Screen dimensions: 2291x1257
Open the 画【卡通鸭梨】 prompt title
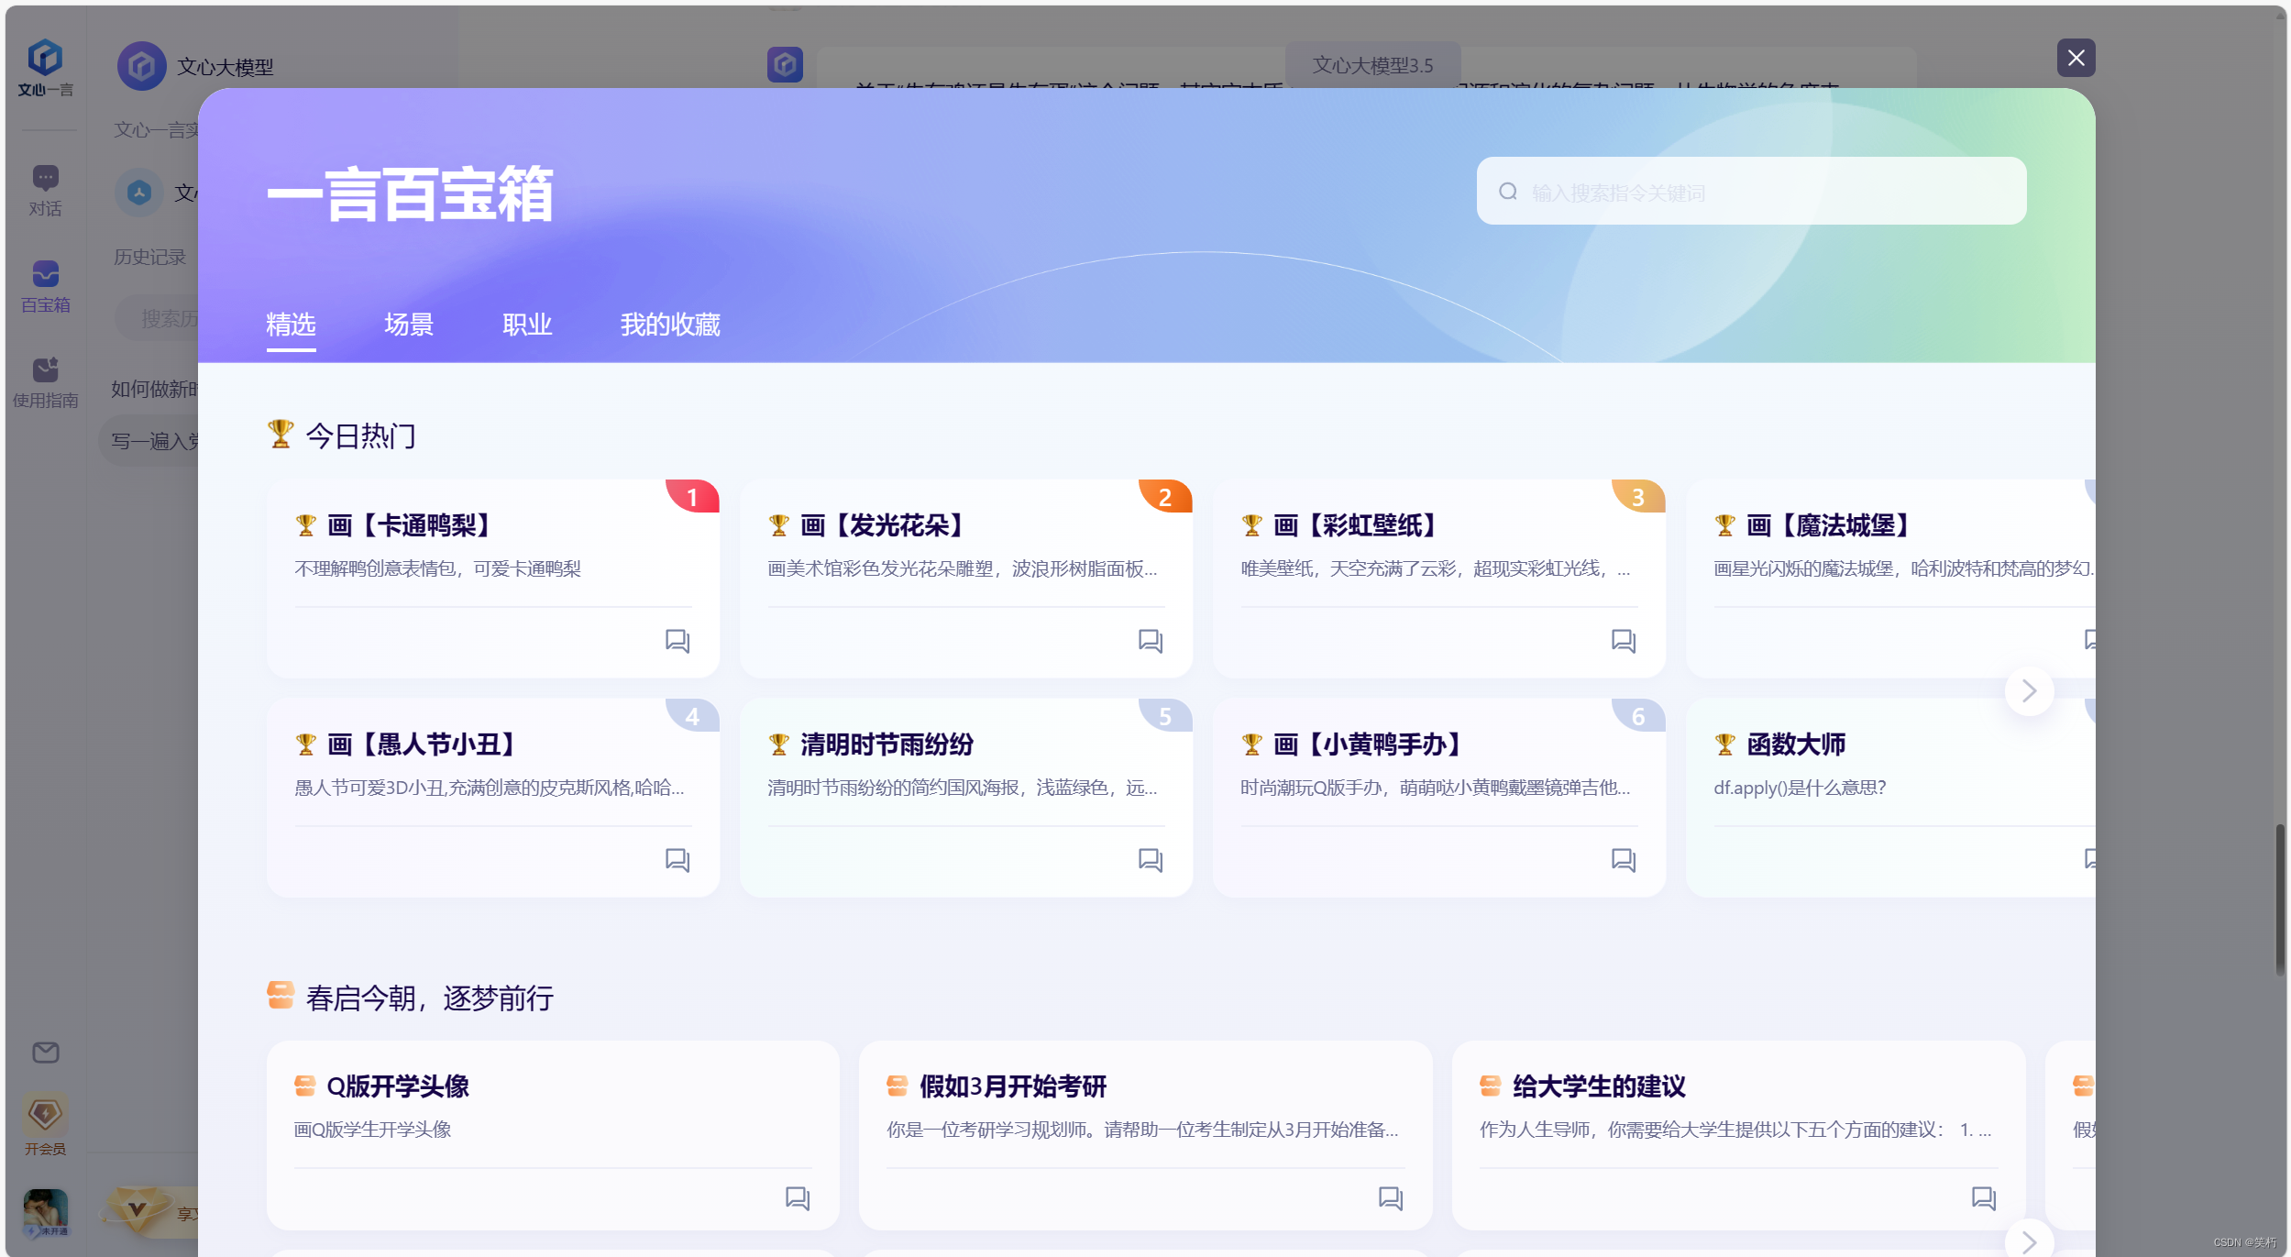(409, 525)
